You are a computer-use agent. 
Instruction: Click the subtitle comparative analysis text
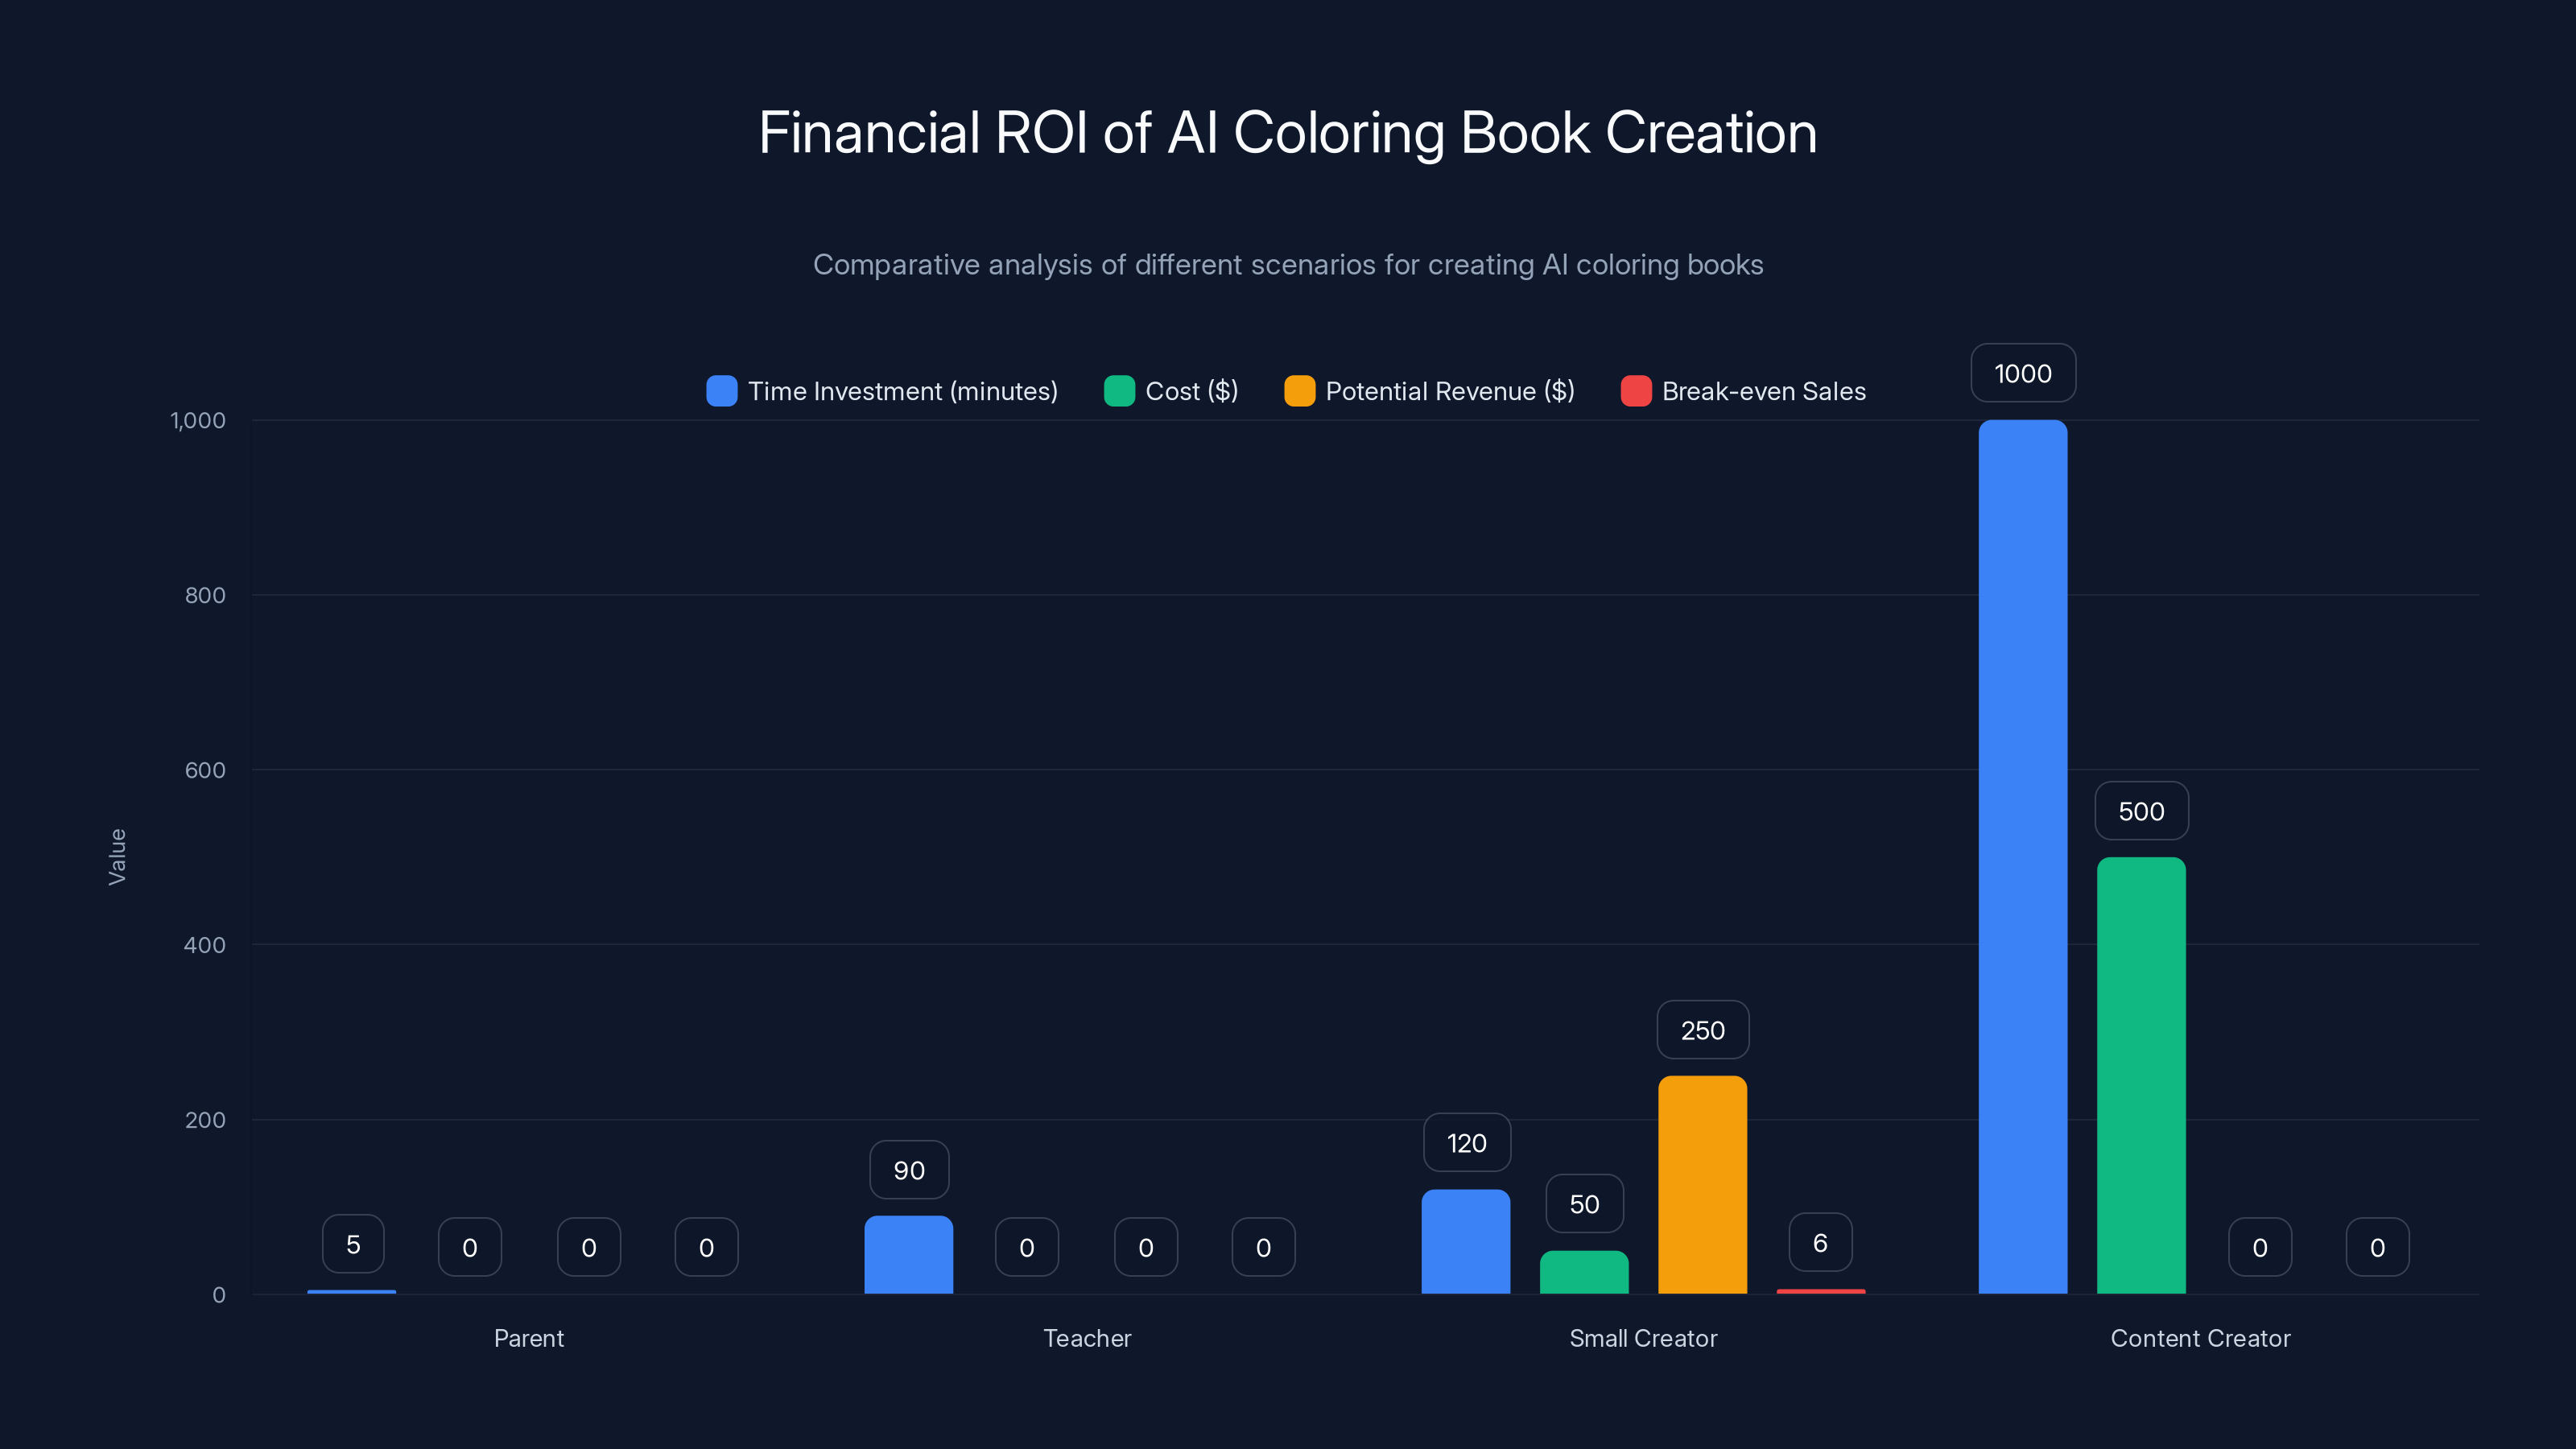1288,265
